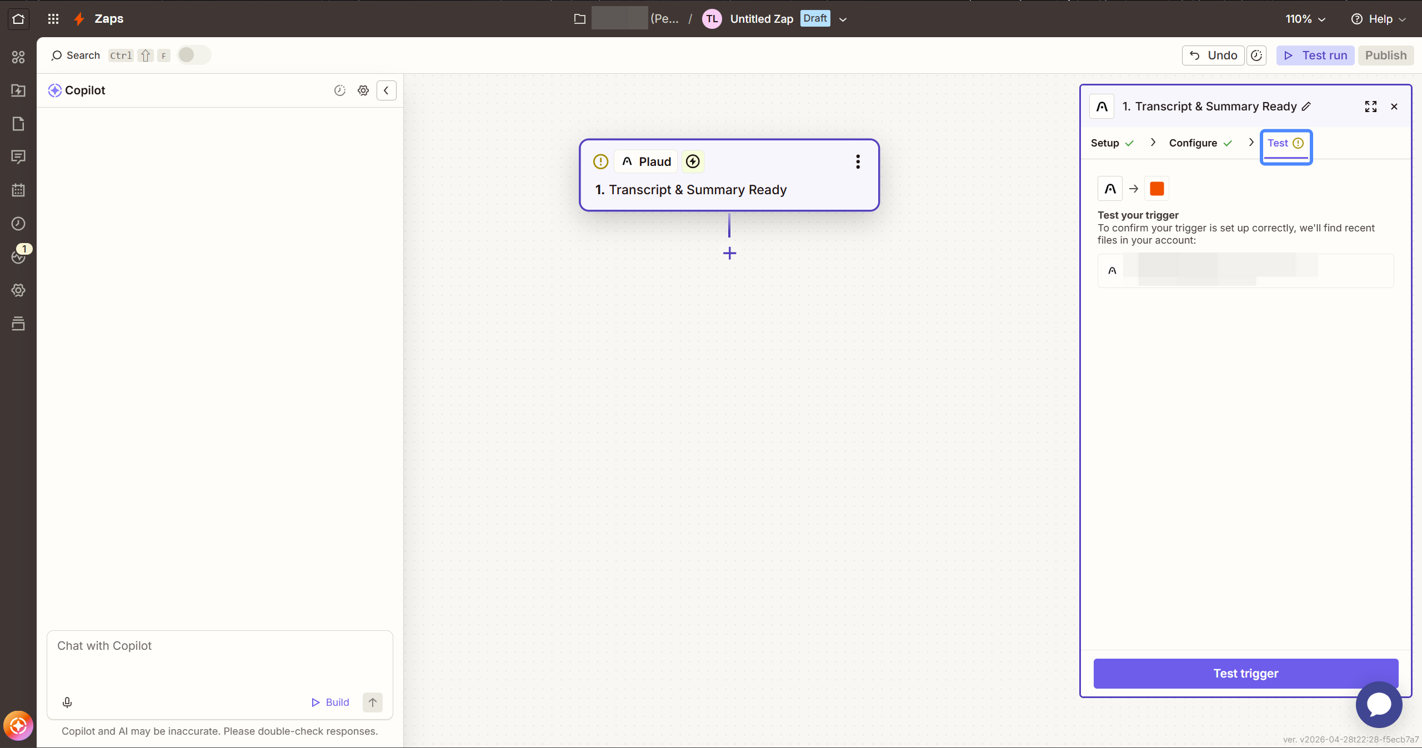Click the TL owner avatar

pyautogui.click(x=712, y=19)
